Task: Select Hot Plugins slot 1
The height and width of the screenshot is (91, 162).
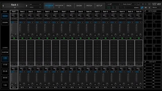Action: [148, 16]
